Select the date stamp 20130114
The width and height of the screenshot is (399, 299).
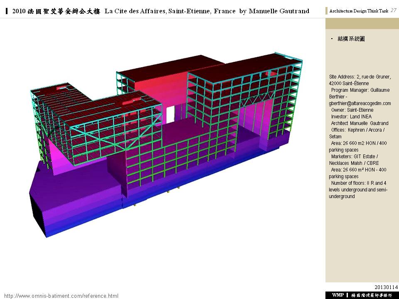(386, 287)
